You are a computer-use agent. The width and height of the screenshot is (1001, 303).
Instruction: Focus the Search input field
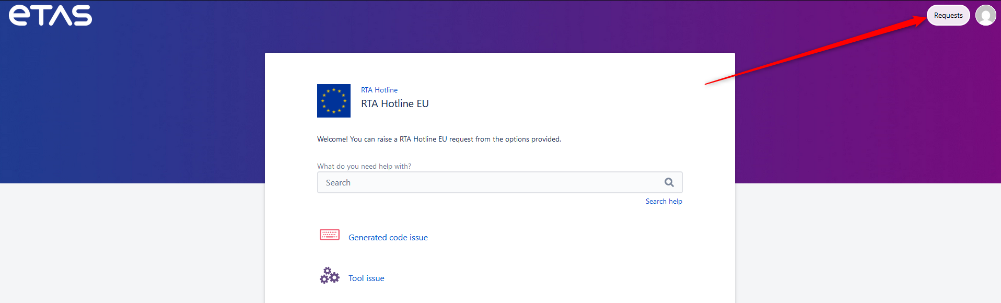click(x=500, y=182)
